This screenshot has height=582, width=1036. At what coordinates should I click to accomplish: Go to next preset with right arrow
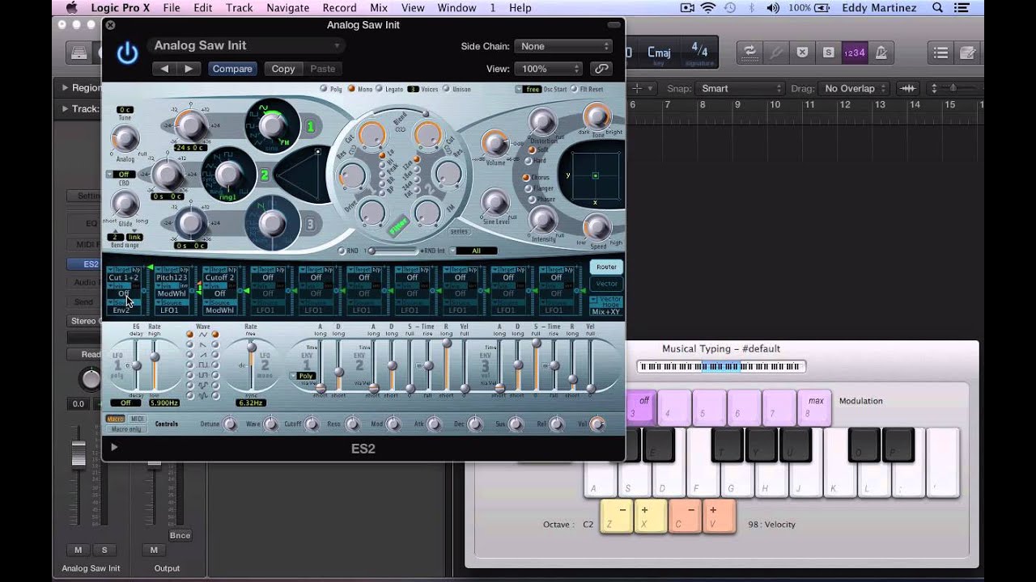pos(189,69)
